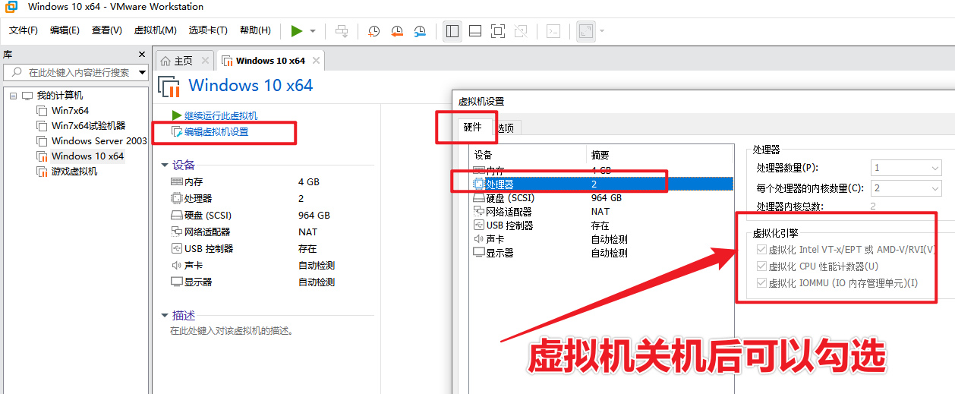Enter full screen mode icon
Image resolution: width=955 pixels, height=394 pixels.
pos(498,31)
